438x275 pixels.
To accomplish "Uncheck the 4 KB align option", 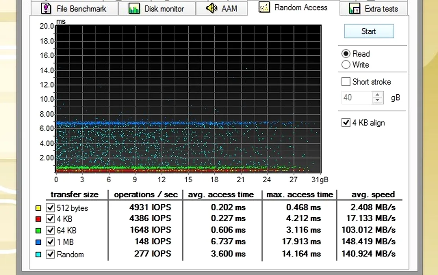I will 346,123.
